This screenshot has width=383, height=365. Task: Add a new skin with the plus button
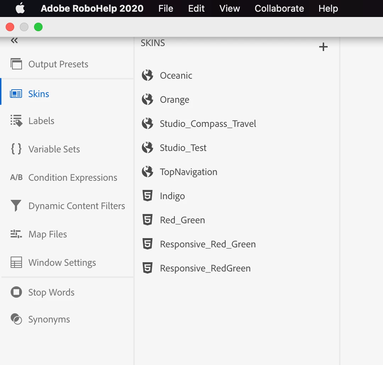pyautogui.click(x=323, y=47)
